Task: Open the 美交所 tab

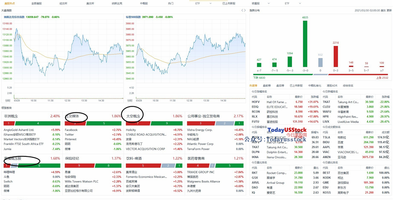Action: [x=90, y=3]
